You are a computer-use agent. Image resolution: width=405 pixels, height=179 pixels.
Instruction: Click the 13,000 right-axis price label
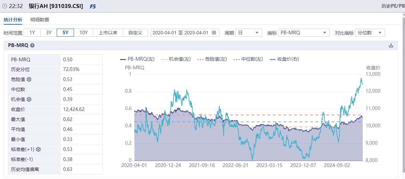[x=373, y=74]
